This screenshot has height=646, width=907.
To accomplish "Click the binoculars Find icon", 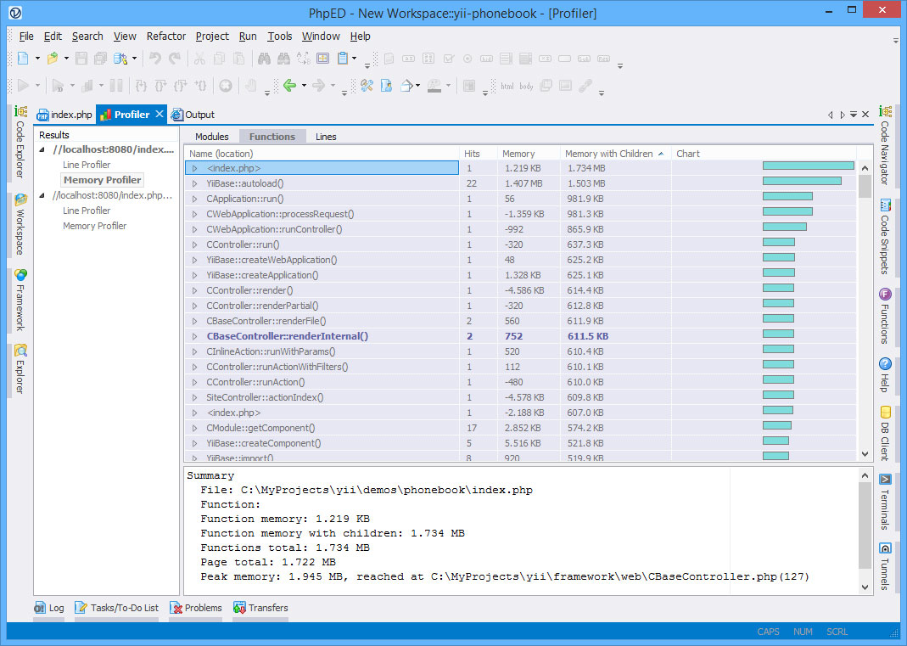I will pos(264,59).
